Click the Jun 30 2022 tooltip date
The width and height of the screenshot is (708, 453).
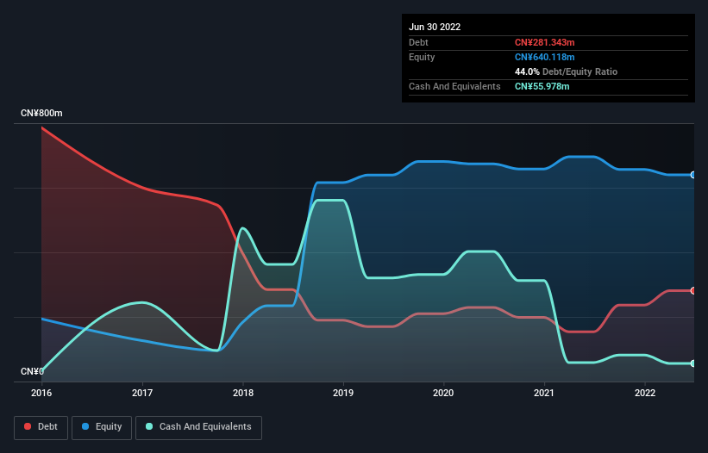point(435,27)
